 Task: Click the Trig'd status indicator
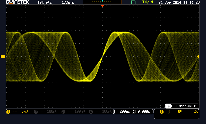pyautogui.click(x=148, y=2)
